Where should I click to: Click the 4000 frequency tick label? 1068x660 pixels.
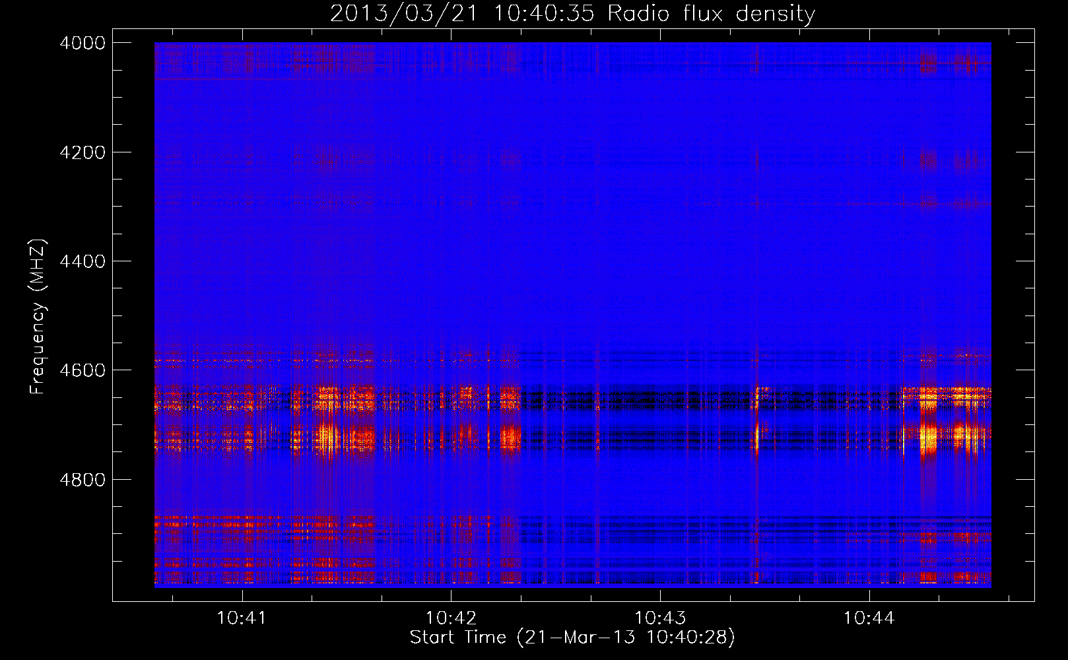click(x=83, y=43)
